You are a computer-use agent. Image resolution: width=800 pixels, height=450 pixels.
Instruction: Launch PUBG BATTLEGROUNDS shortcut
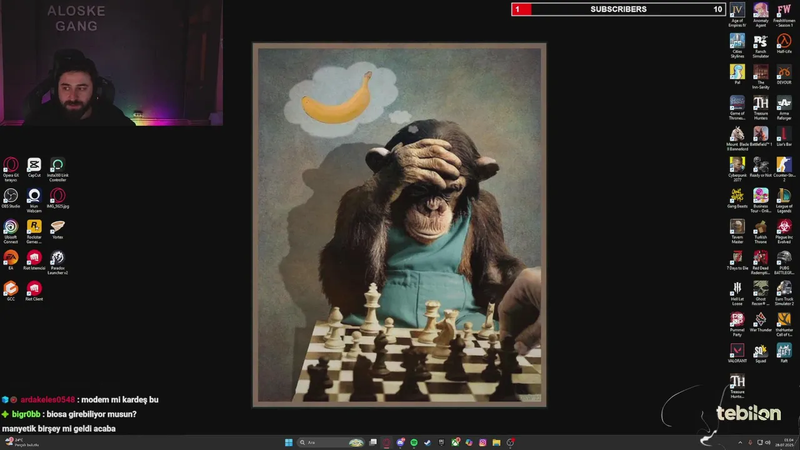tap(784, 262)
